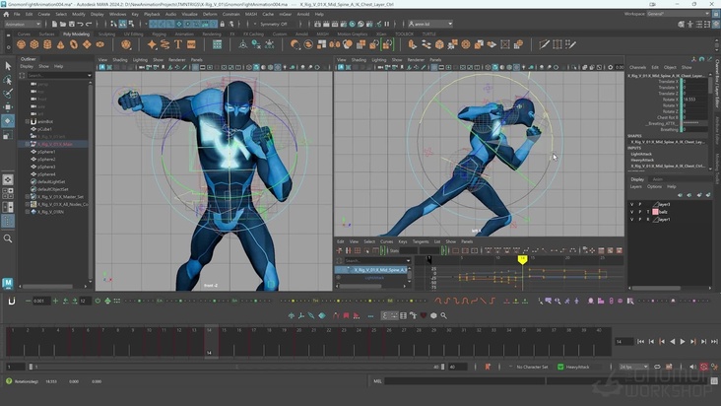Select pSphere1 in the Outliner
The image size is (721, 406).
click(47, 152)
